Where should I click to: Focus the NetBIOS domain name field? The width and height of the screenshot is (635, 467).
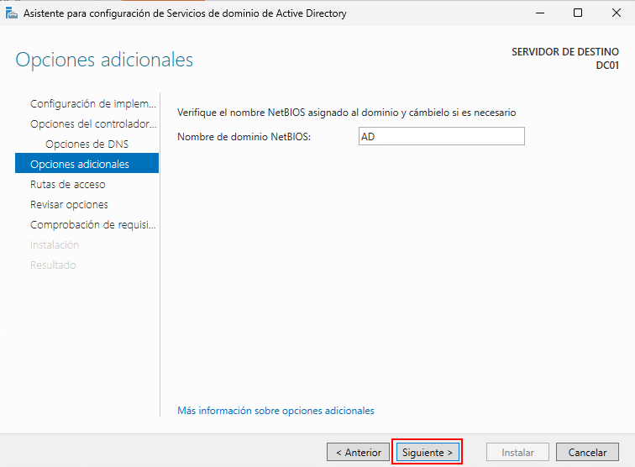pos(441,136)
